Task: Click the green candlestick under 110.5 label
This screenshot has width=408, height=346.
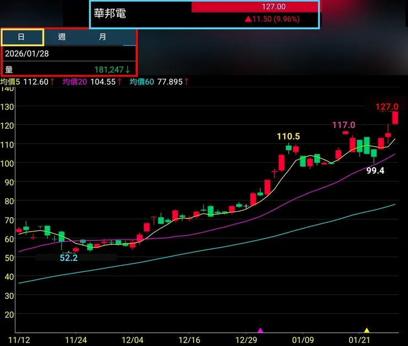Action: pyautogui.click(x=288, y=148)
